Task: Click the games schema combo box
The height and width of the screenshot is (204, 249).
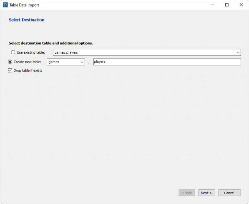Action: coord(66,62)
